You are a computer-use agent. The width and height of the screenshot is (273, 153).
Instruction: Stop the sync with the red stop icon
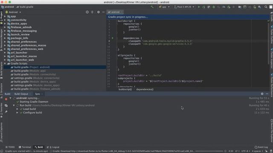click(6, 99)
